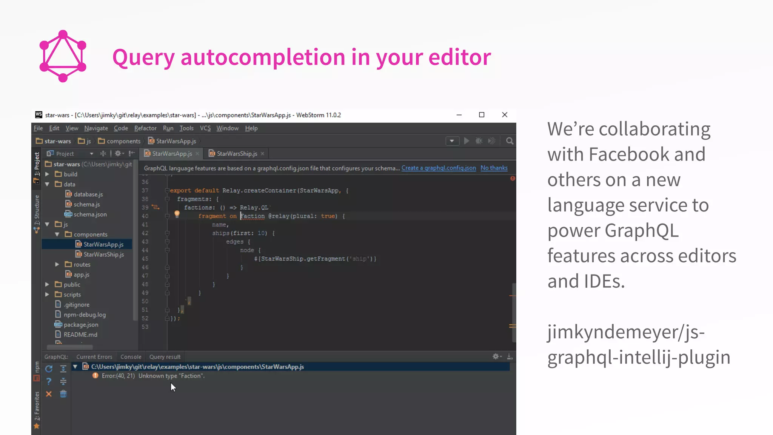Expand the routes folder
Screen dimensions: 773x435
coord(57,265)
